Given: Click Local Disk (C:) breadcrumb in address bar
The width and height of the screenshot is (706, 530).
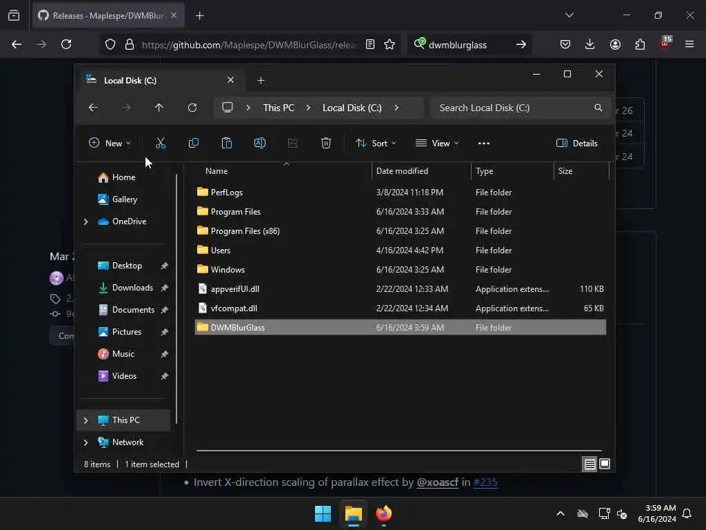Looking at the screenshot, I should coord(352,108).
